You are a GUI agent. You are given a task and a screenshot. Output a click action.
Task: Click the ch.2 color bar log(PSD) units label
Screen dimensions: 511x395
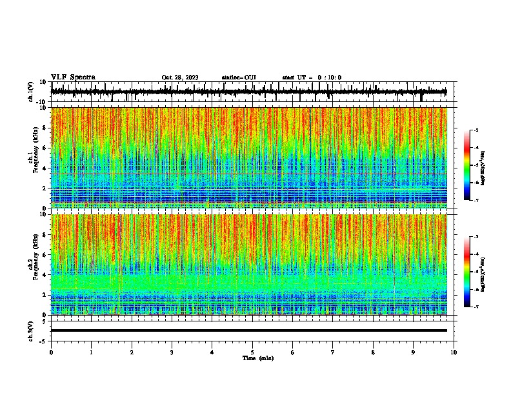(x=483, y=274)
